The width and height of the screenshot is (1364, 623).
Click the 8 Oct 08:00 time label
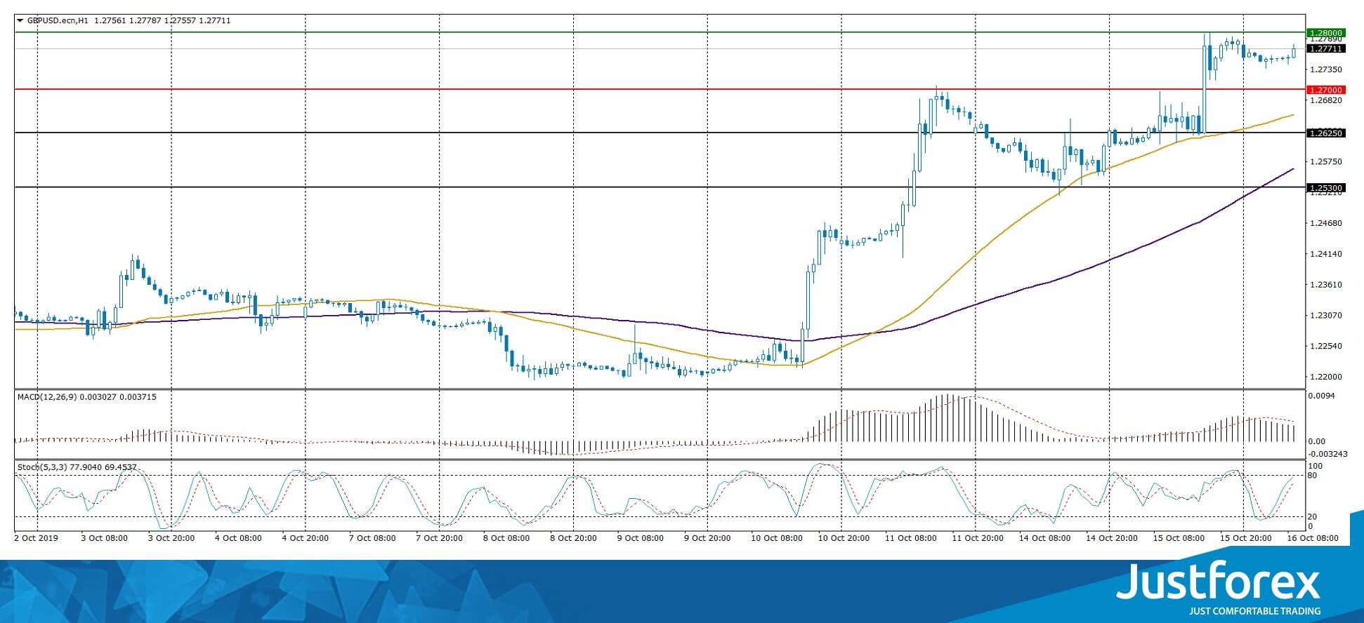(x=506, y=538)
